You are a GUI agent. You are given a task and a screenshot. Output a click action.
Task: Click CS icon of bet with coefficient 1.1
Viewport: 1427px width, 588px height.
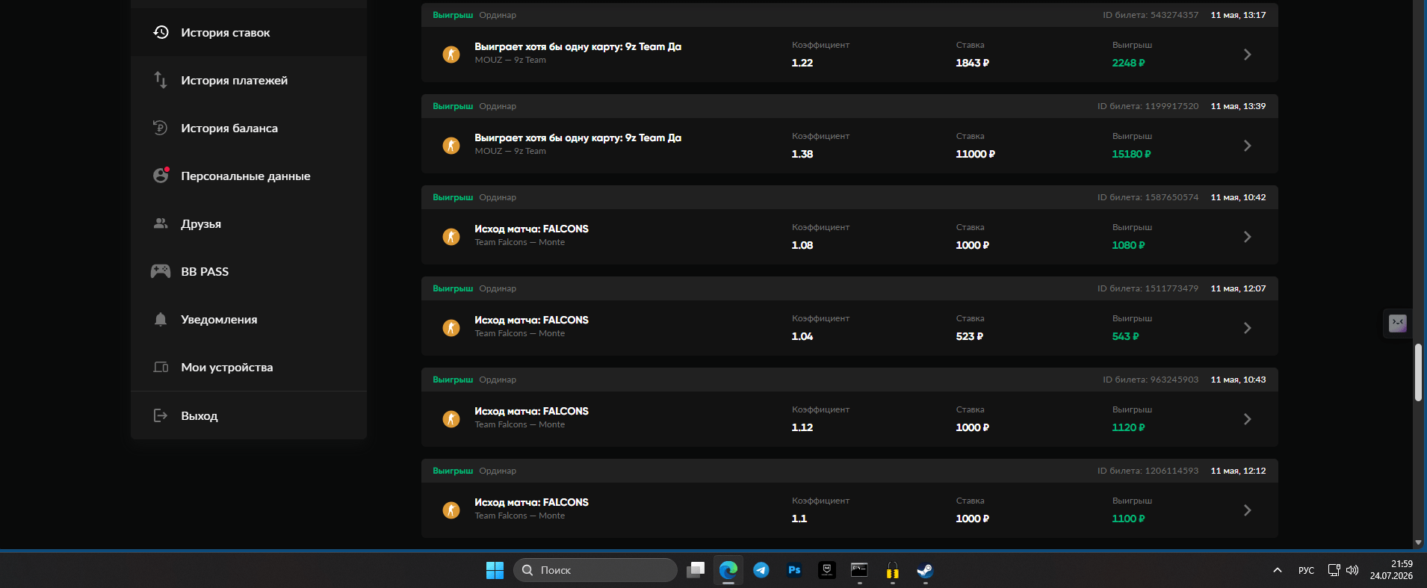(x=451, y=510)
